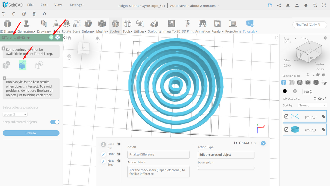The width and height of the screenshot is (330, 186).
Task: Open the Rotate tool
Action: pos(66,26)
